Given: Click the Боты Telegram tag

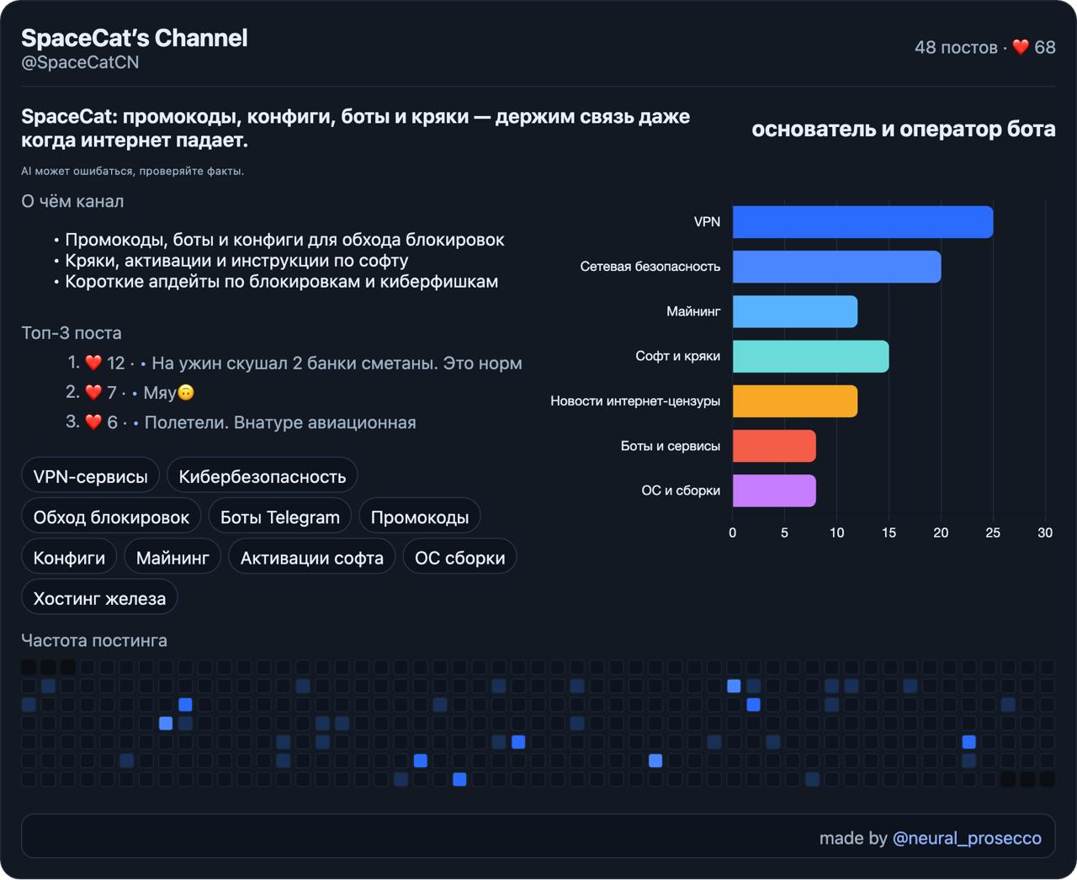Looking at the screenshot, I should [279, 517].
